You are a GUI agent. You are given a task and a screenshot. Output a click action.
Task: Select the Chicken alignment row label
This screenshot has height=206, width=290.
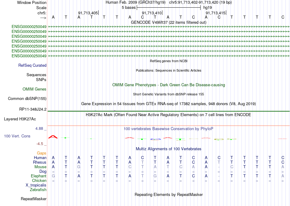pyautogui.click(x=39, y=180)
